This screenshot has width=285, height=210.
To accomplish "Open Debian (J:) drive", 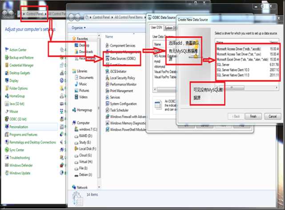I will coord(84,175).
